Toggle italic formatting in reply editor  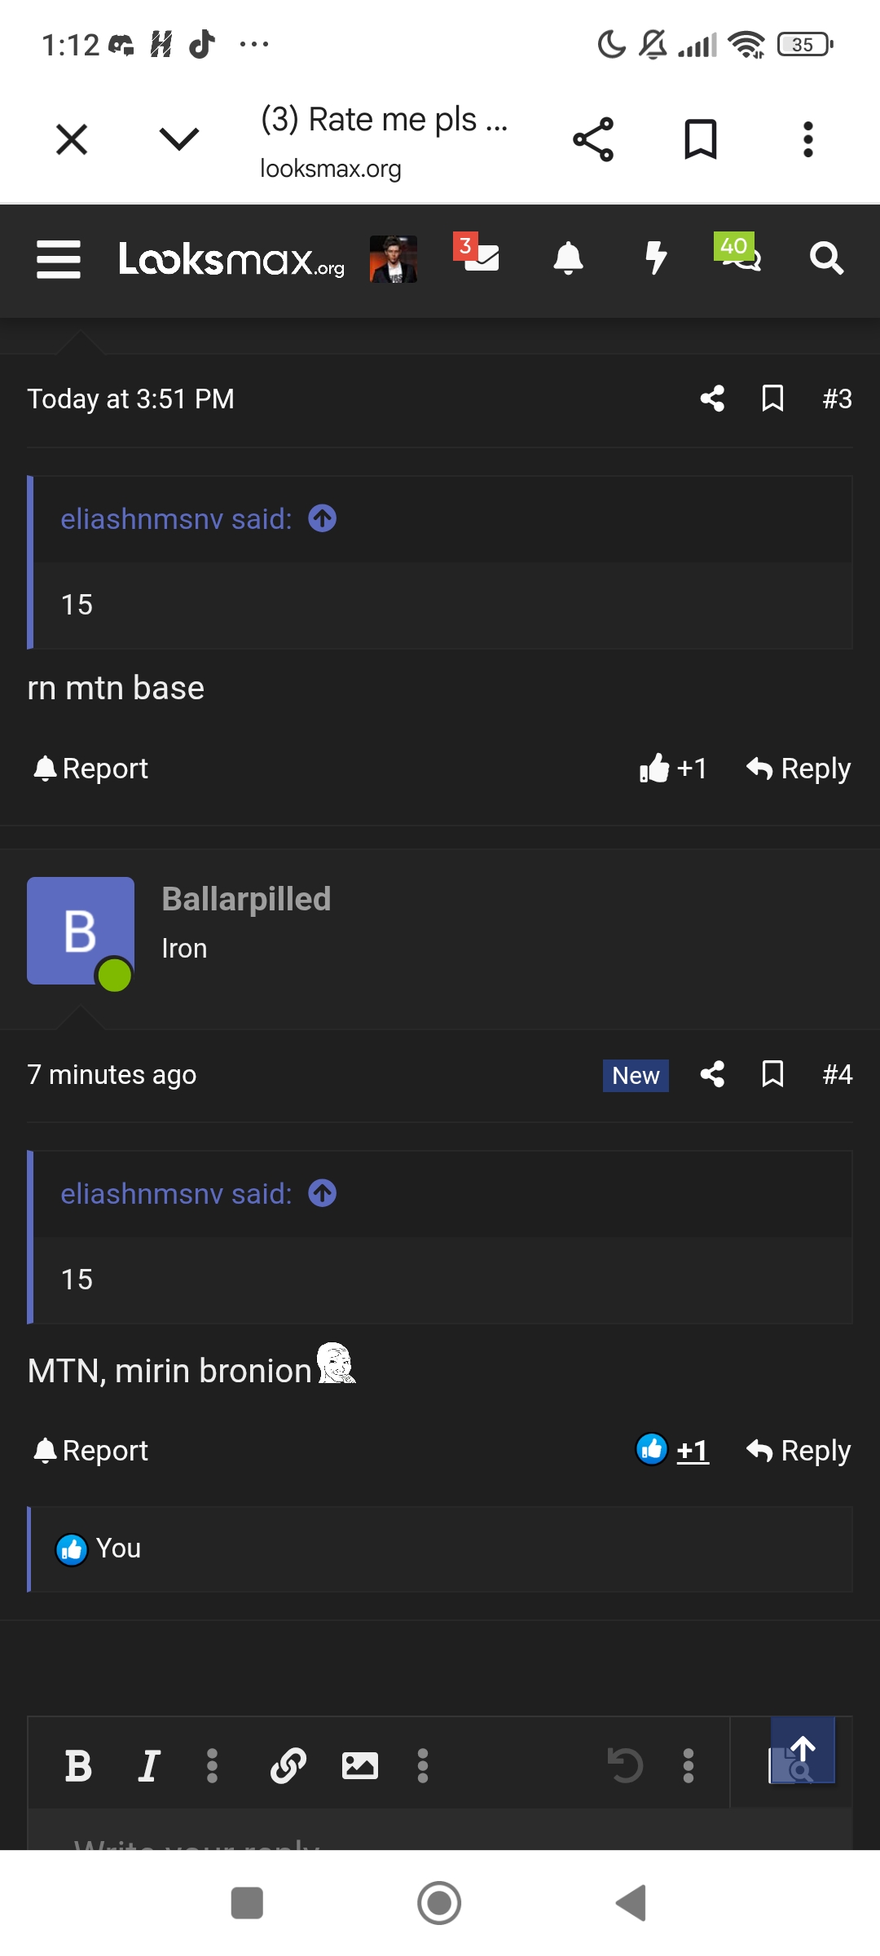[148, 1766]
